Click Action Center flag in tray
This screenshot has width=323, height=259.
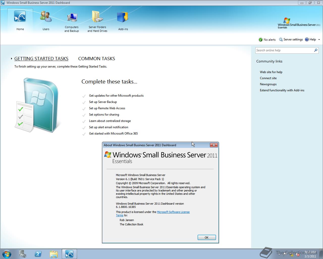(x=285, y=254)
